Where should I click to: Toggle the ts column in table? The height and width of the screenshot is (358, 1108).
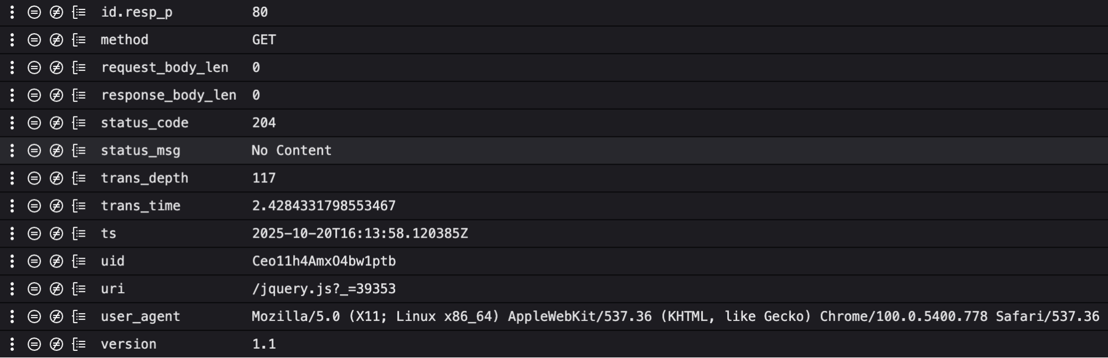point(79,233)
